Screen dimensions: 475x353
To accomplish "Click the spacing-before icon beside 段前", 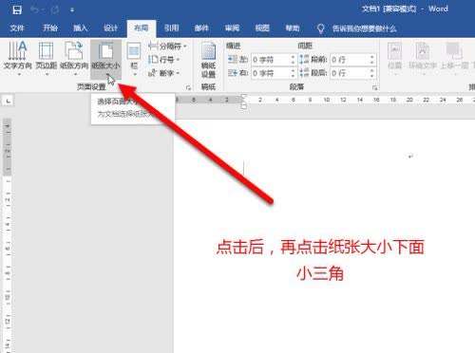I will (304, 59).
